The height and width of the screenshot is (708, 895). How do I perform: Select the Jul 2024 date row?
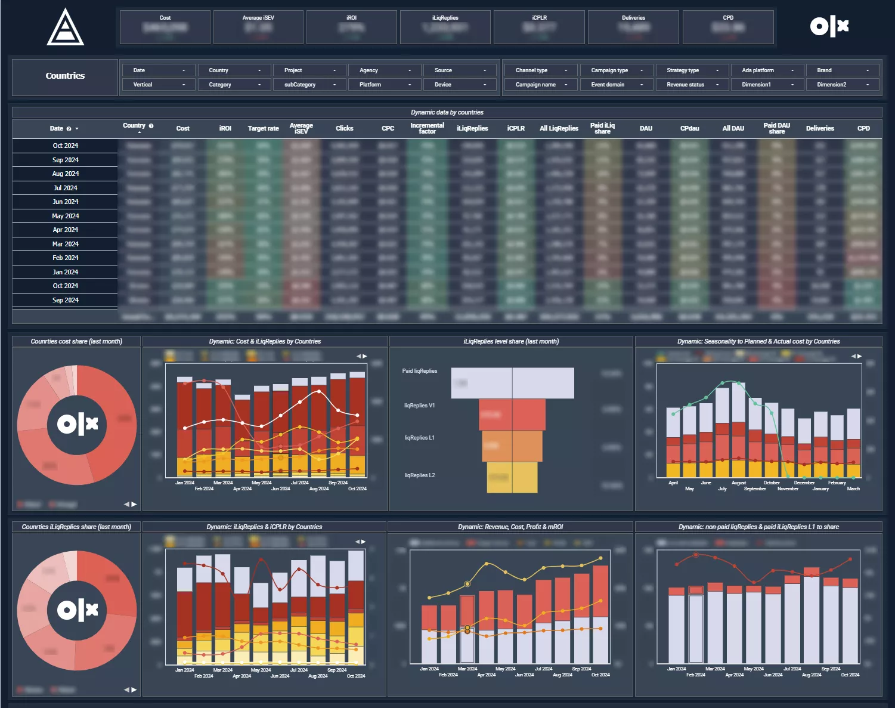65,188
